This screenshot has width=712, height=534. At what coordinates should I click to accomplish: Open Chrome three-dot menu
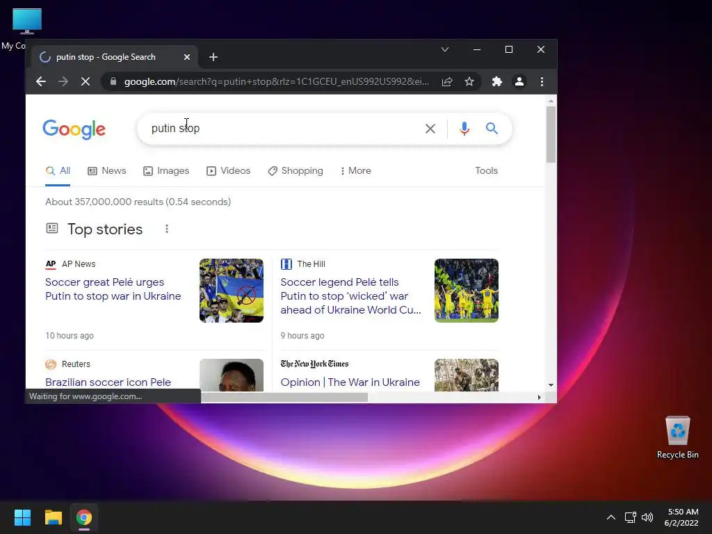542,82
